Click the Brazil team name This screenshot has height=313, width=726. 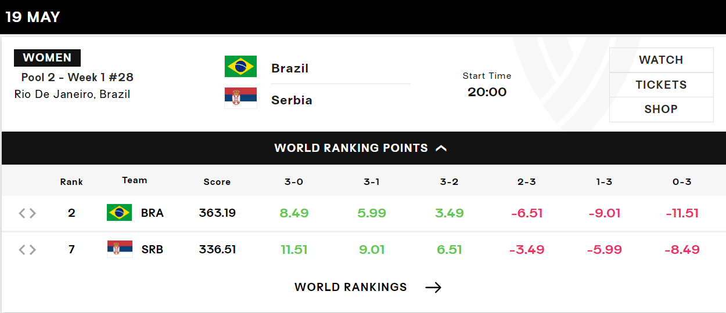(x=290, y=68)
